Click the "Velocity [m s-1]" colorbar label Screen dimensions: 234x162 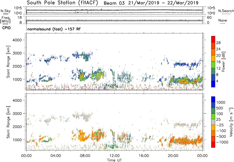click(231, 122)
